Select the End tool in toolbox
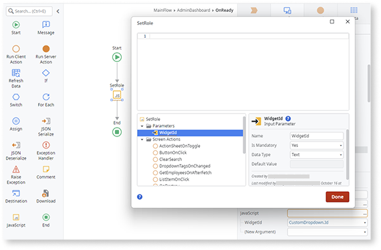Screen dimensions: 381x250 45,221
